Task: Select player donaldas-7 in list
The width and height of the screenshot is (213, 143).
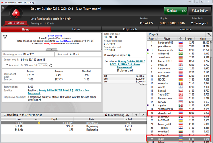Action: click(179, 131)
